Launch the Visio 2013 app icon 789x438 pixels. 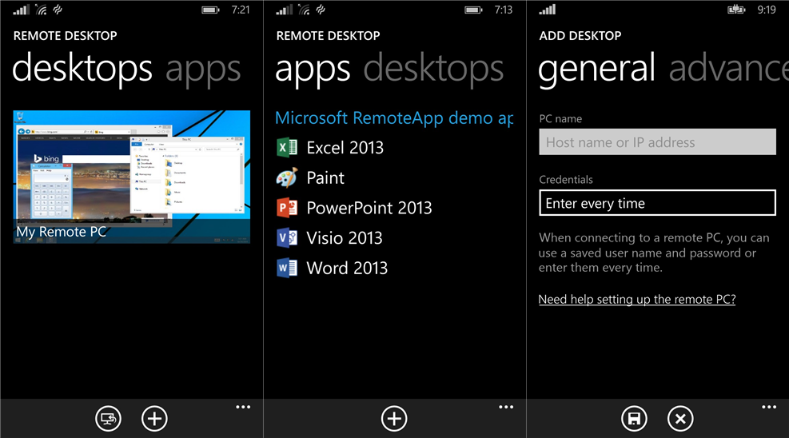pyautogui.click(x=287, y=238)
